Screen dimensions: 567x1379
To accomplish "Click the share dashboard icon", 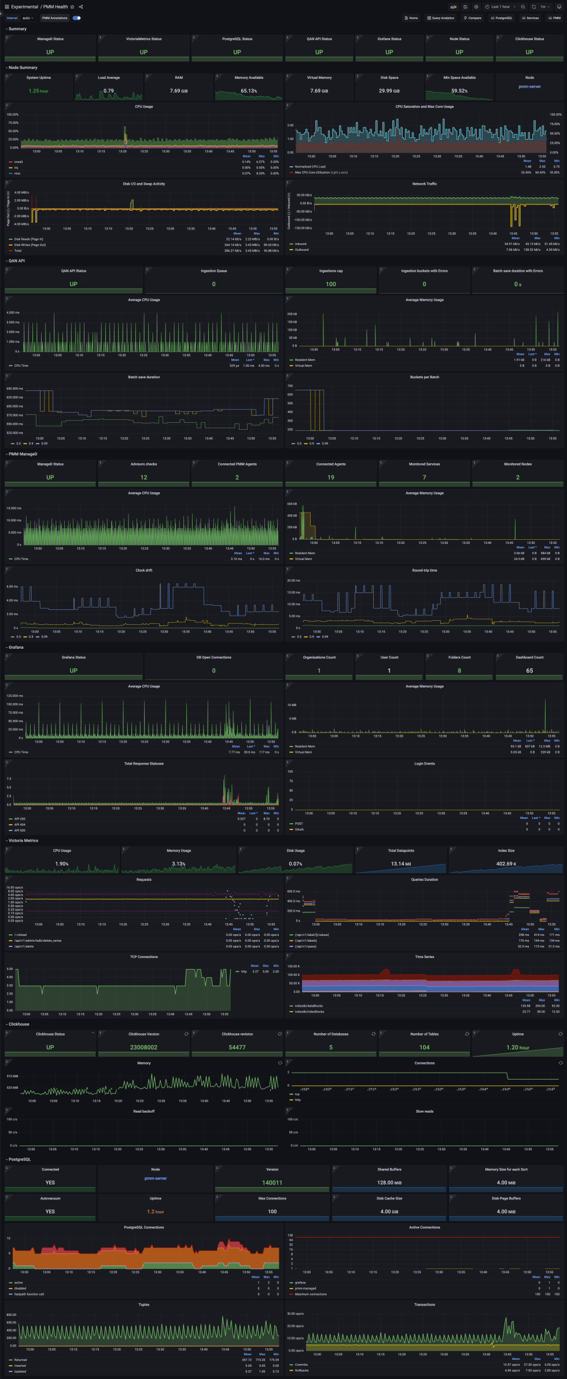I will click(81, 7).
